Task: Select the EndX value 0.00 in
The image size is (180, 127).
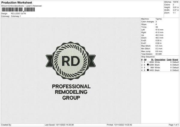Action: pos(158,40)
